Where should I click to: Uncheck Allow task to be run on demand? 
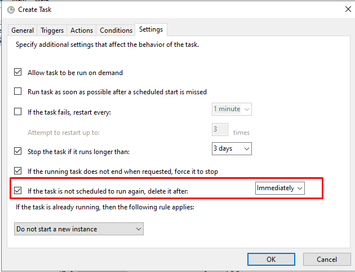tap(18, 72)
